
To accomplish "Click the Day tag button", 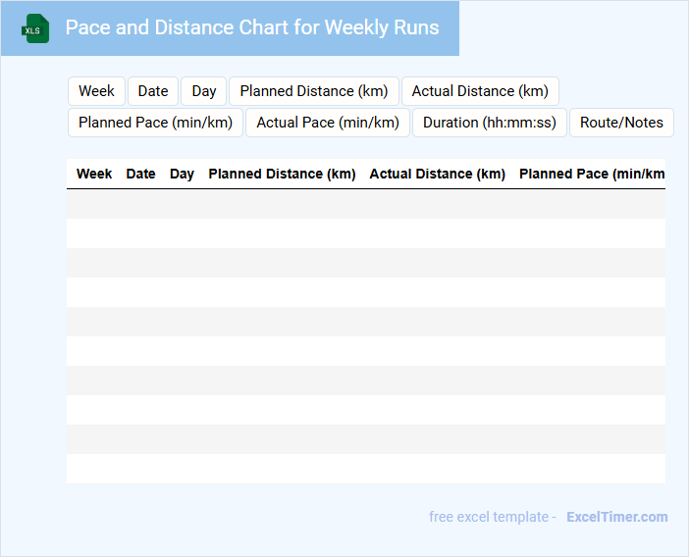I will click(x=204, y=91).
